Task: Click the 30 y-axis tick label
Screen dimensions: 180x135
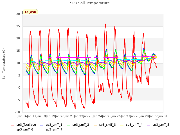Action: pos(18,14)
